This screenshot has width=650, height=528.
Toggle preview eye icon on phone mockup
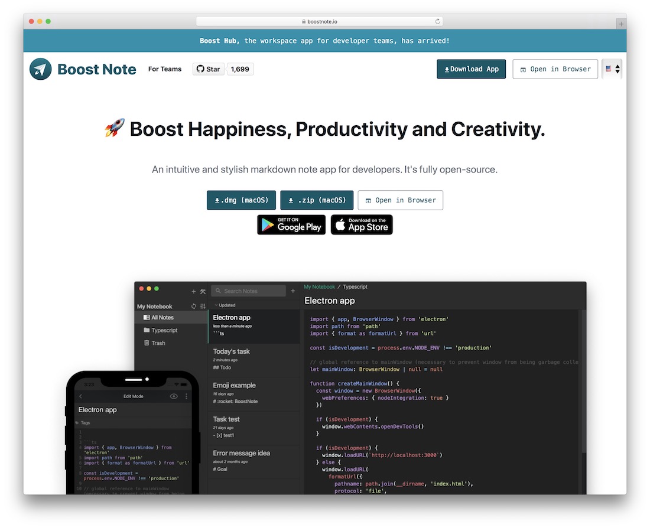pos(174,396)
